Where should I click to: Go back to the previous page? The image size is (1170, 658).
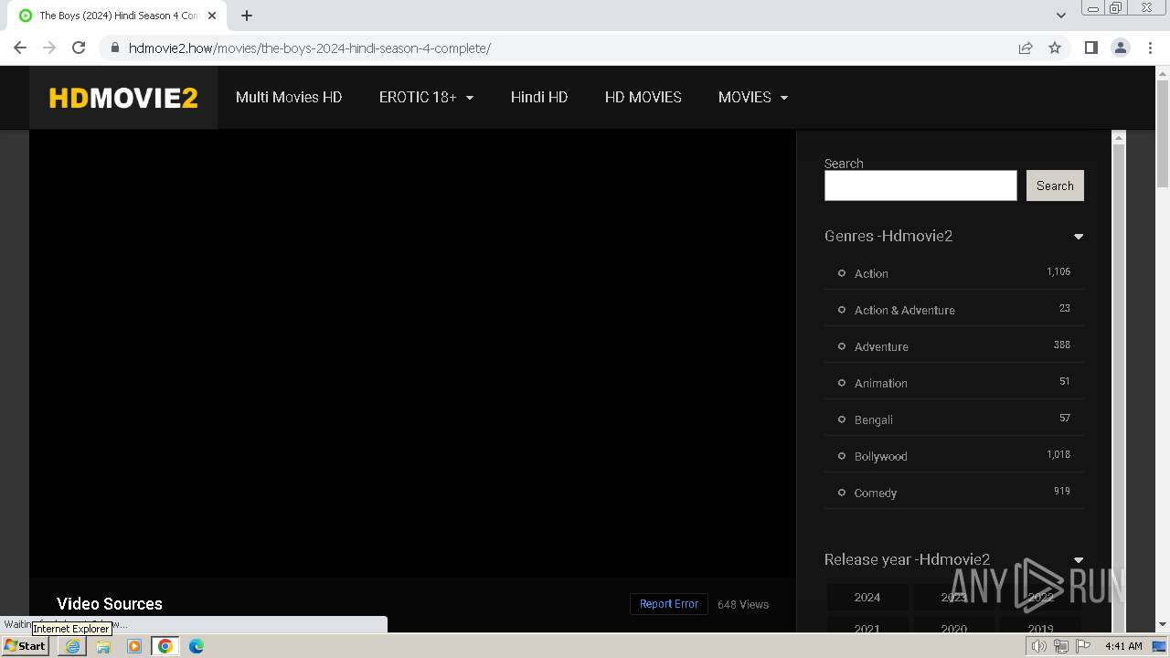[20, 48]
